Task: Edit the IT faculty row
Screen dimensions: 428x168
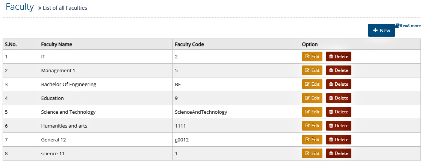Action: (x=312, y=56)
